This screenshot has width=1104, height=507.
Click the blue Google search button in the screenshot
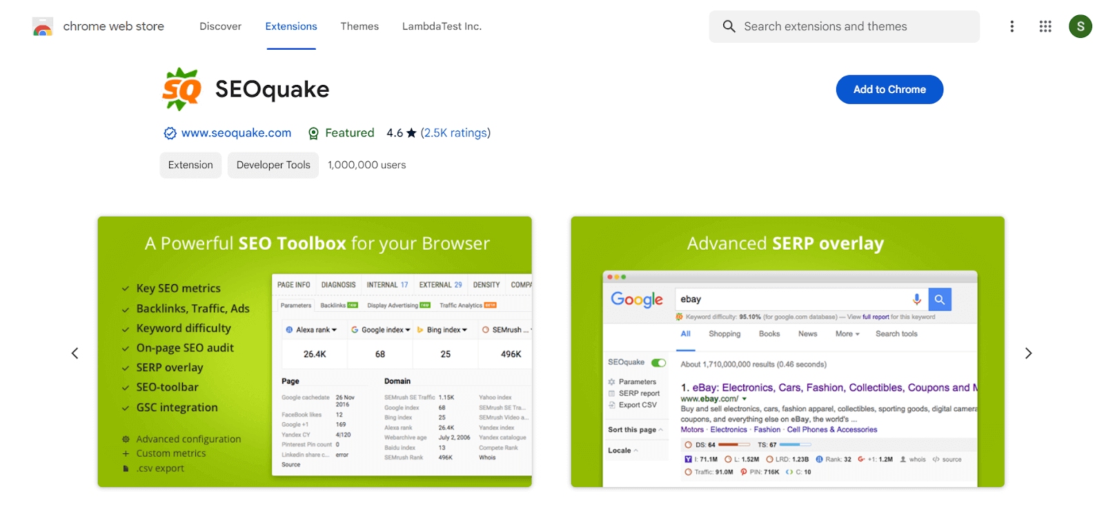click(940, 299)
